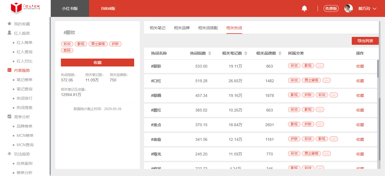This screenshot has width=385, height=176.
Task: Sort table by 相关品牌数 arrows
Action: pyautogui.click(x=280, y=54)
